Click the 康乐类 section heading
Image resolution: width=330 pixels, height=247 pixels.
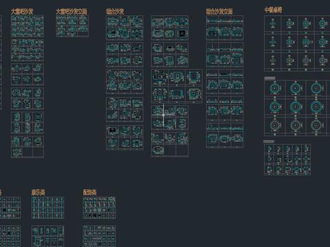pos(38,192)
